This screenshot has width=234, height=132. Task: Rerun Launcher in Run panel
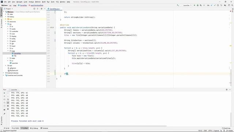click(x=4, y=93)
